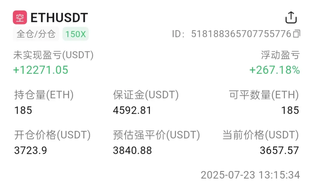Click the 可平数量(ETH) value 185
Screen dimensions: 313x184
[x=290, y=110]
